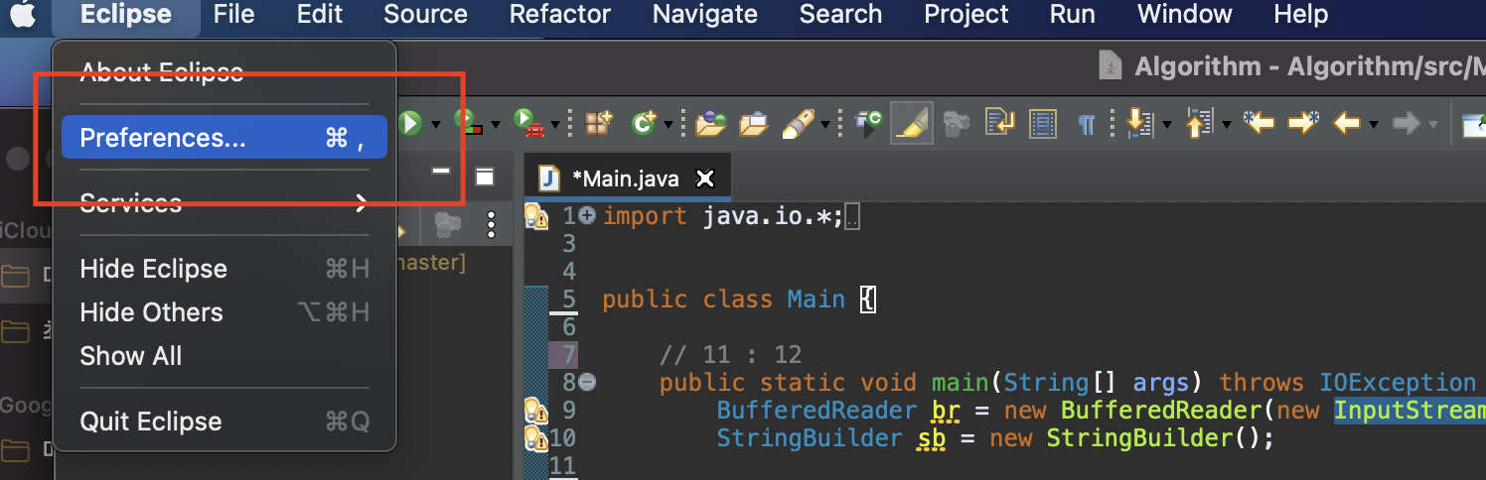Viewport: 1486px width, 480px height.
Task: Collapse the main method fold
Action: click(587, 382)
